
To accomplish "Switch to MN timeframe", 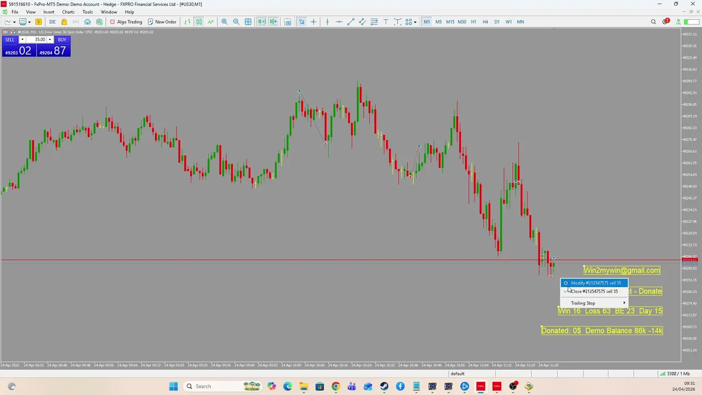I will tap(520, 22).
